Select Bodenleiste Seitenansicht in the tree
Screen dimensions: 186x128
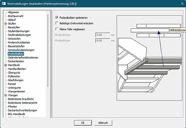click(x=23, y=103)
